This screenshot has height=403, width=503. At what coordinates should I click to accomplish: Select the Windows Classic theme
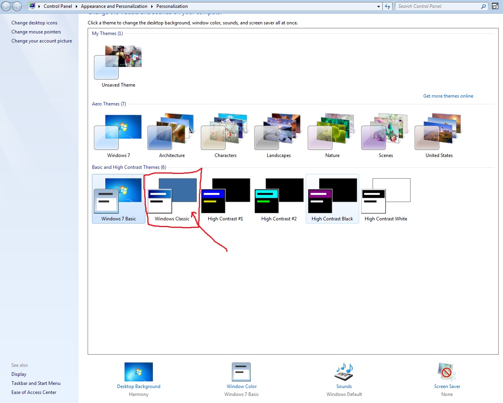(172, 196)
